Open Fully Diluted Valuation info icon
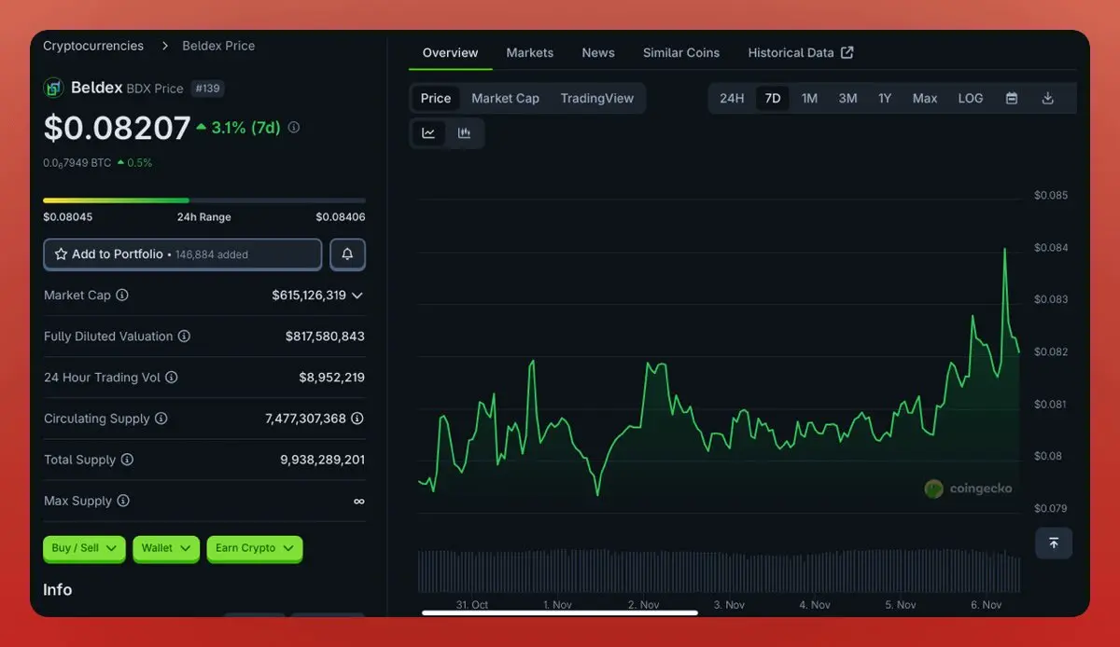Screen dimensions: 1120x647 point(184,336)
